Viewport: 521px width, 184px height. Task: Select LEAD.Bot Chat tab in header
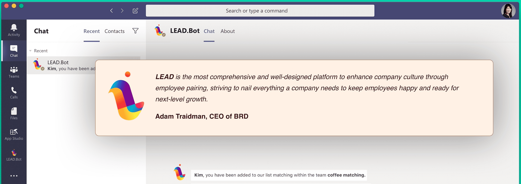(209, 31)
